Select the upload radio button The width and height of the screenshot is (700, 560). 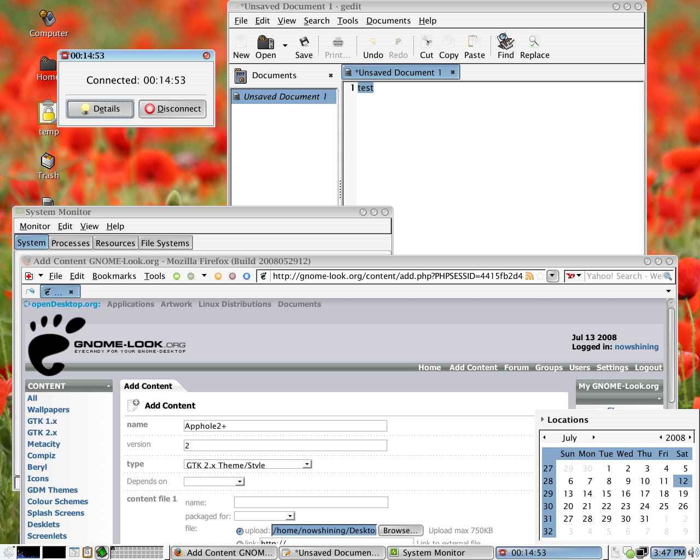pyautogui.click(x=240, y=531)
